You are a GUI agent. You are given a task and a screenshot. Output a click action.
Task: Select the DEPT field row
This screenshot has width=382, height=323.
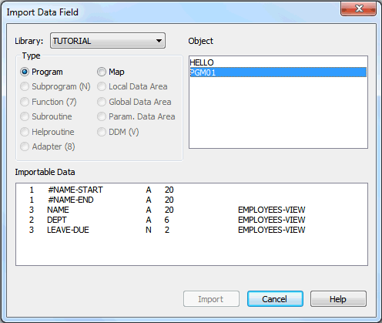pos(192,220)
